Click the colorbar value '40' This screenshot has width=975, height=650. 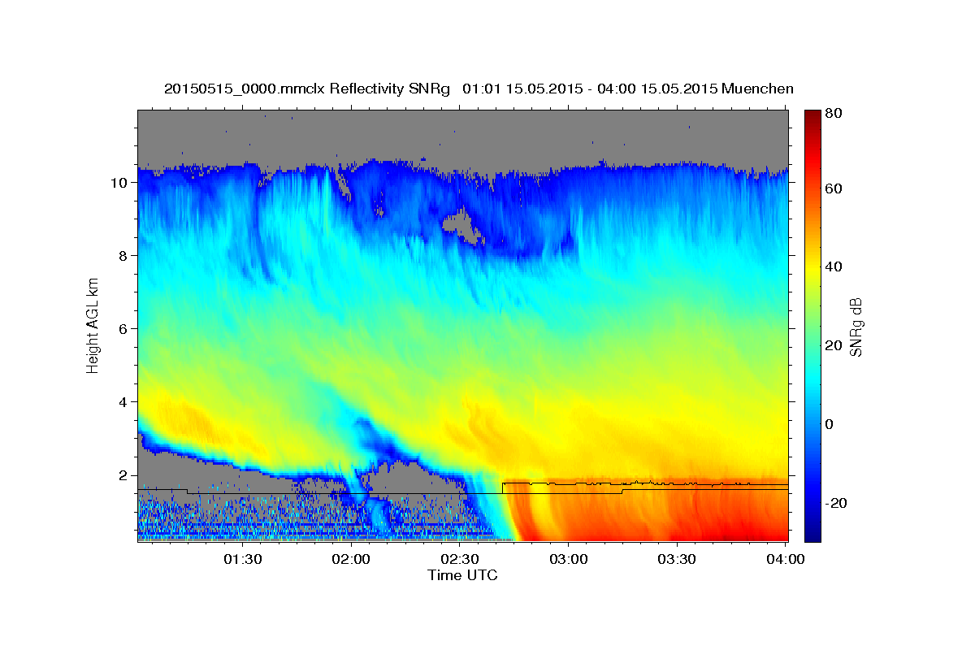[x=834, y=267]
